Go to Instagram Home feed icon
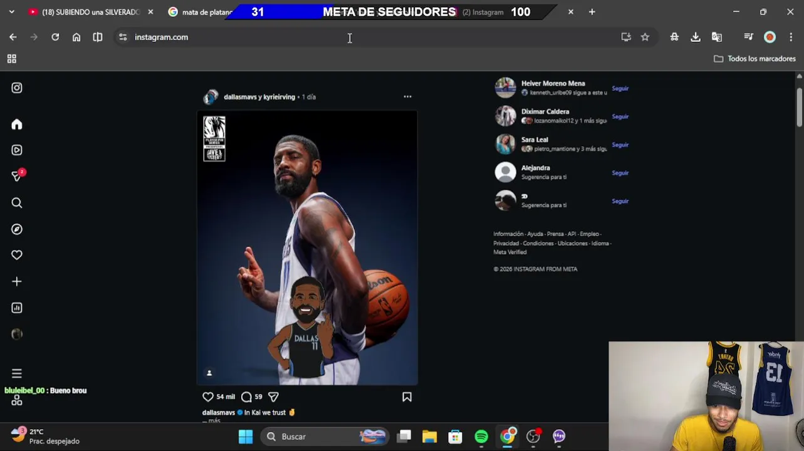This screenshot has height=451, width=804. 17,125
